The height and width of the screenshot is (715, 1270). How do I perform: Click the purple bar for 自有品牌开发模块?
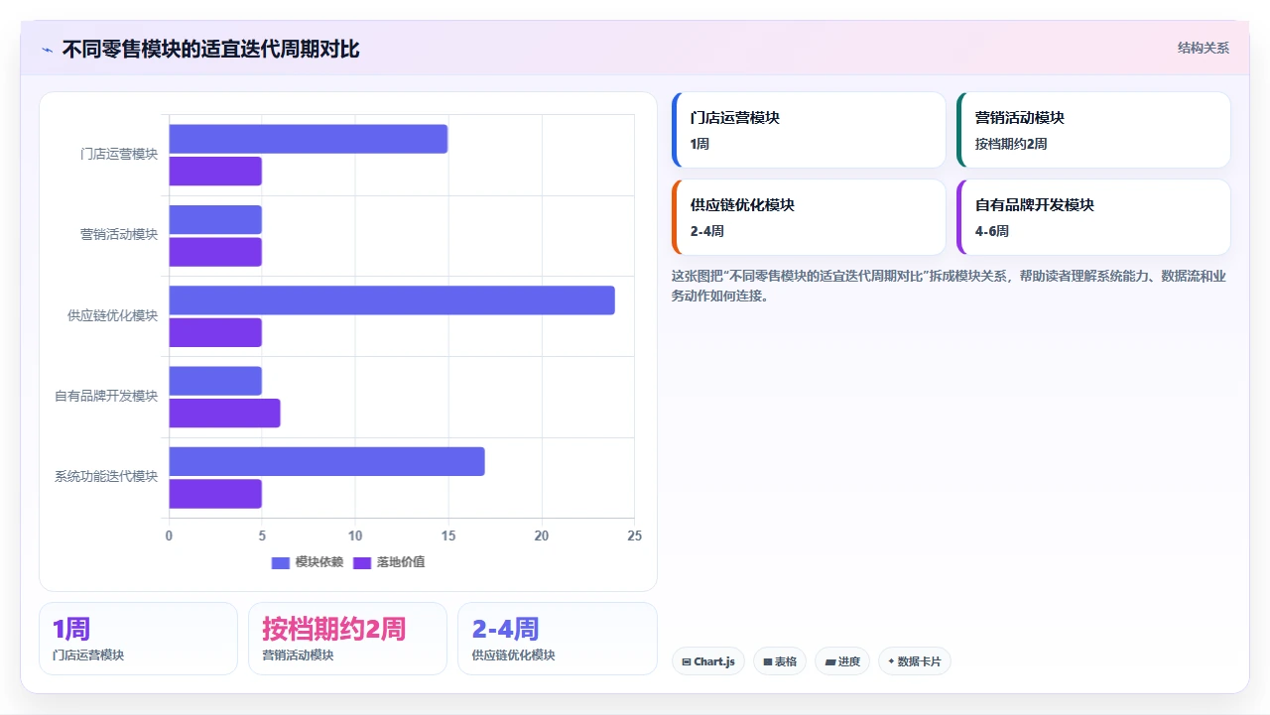[x=224, y=414]
